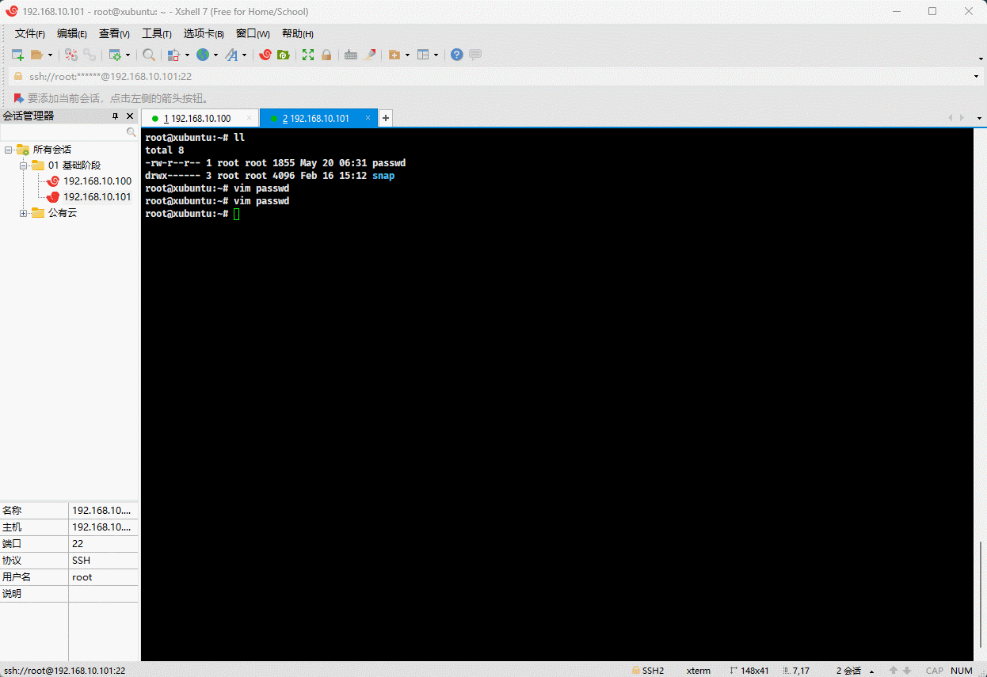Open the virtual keyboard toolbar icon
Viewport: 987px width, 677px height.
[x=350, y=55]
